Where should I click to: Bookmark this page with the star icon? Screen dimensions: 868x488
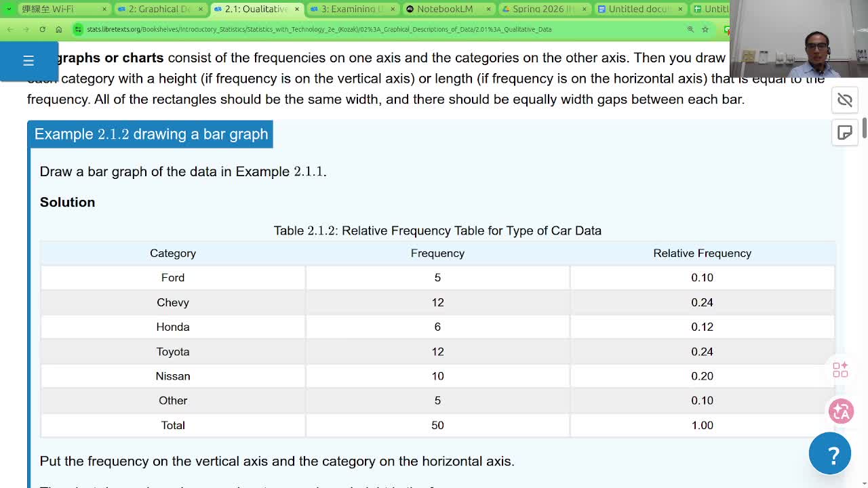(x=705, y=29)
